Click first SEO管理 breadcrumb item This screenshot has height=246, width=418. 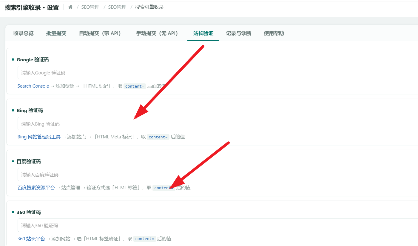point(90,7)
